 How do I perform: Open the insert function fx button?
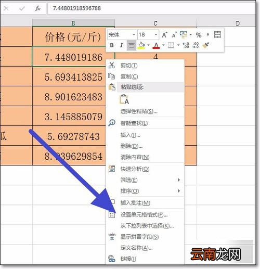tap(37, 8)
